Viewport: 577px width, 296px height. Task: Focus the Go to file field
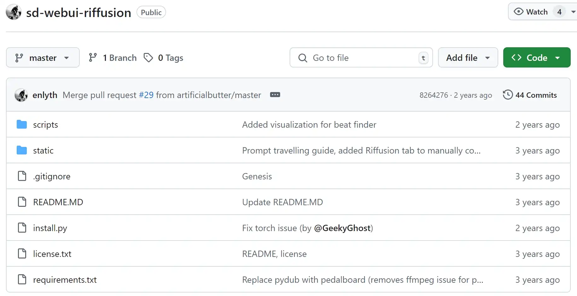coord(361,57)
